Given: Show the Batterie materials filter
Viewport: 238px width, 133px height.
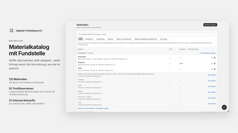Looking at the screenshot, I should pyautogui.click(x=110, y=39).
